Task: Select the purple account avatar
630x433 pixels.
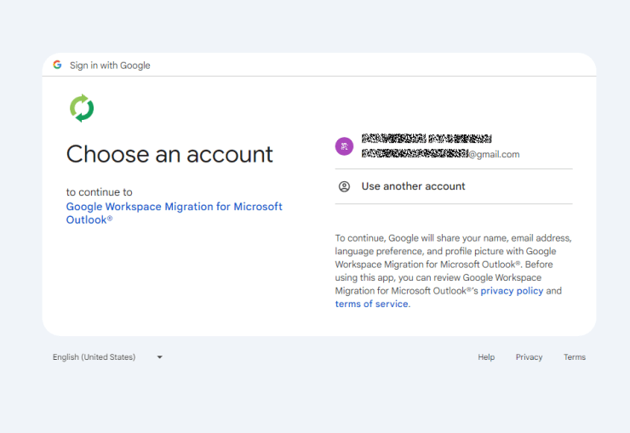Action: tap(344, 146)
